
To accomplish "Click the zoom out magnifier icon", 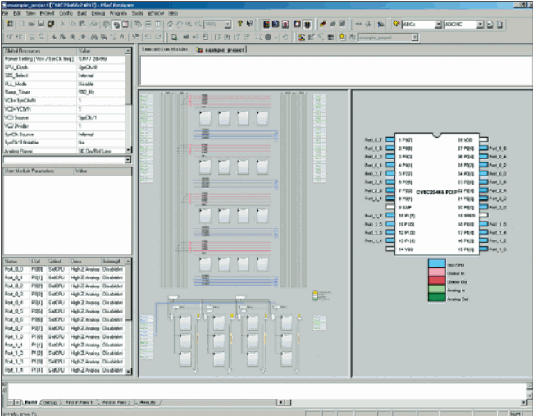I will [x=198, y=24].
